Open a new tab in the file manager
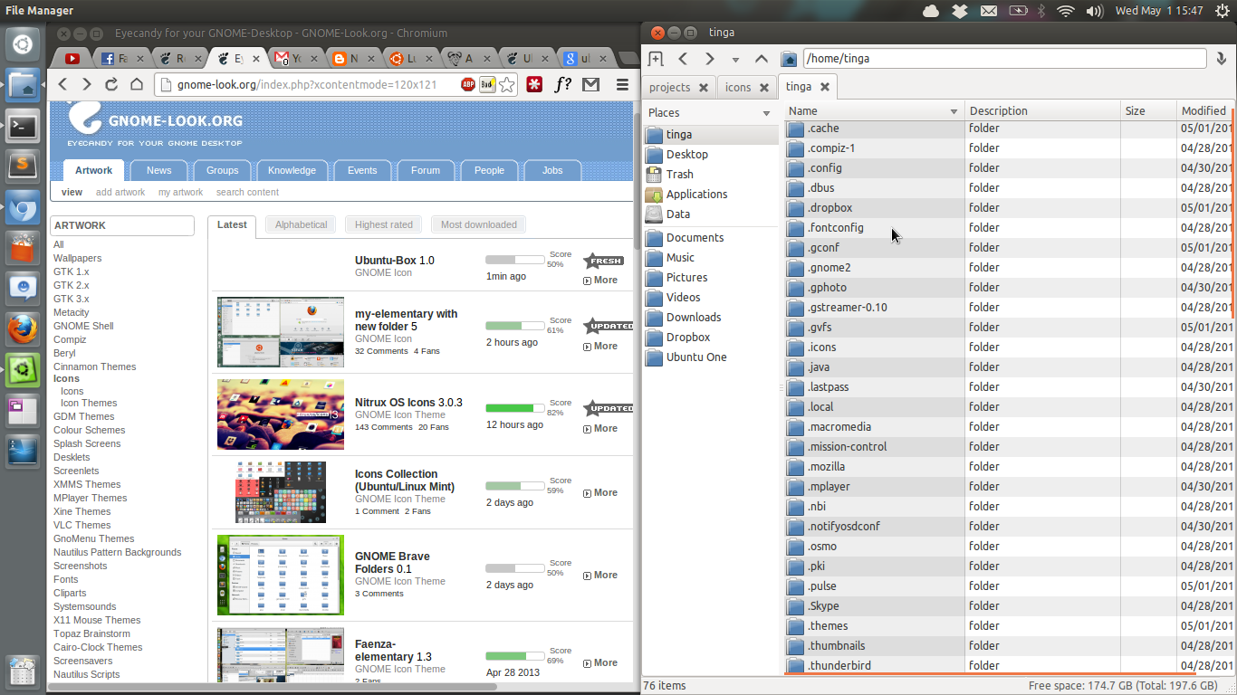 657,59
